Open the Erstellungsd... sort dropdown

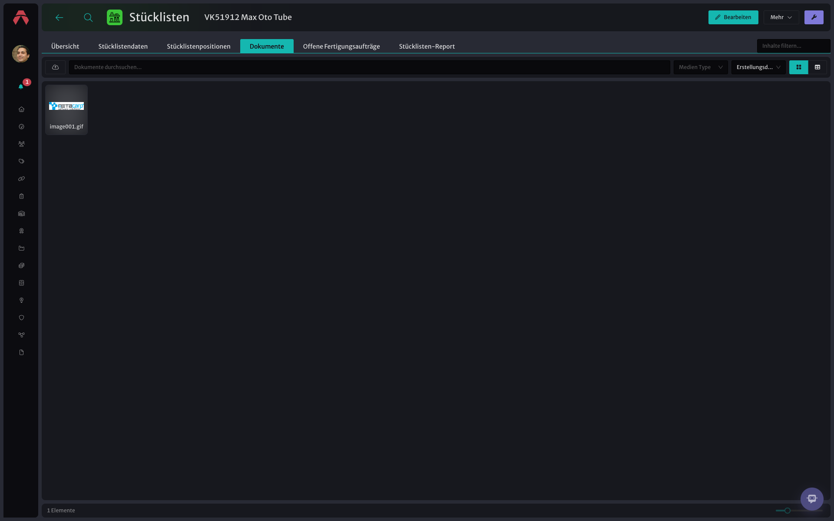(x=758, y=67)
